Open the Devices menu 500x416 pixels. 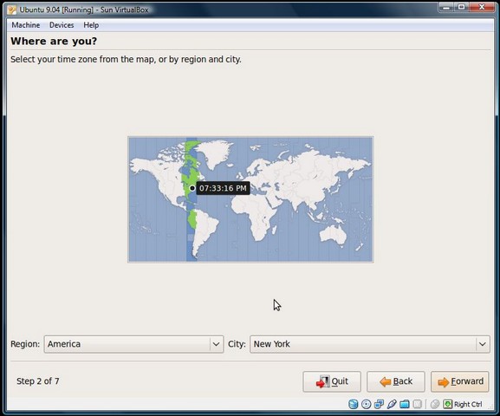[x=62, y=25]
